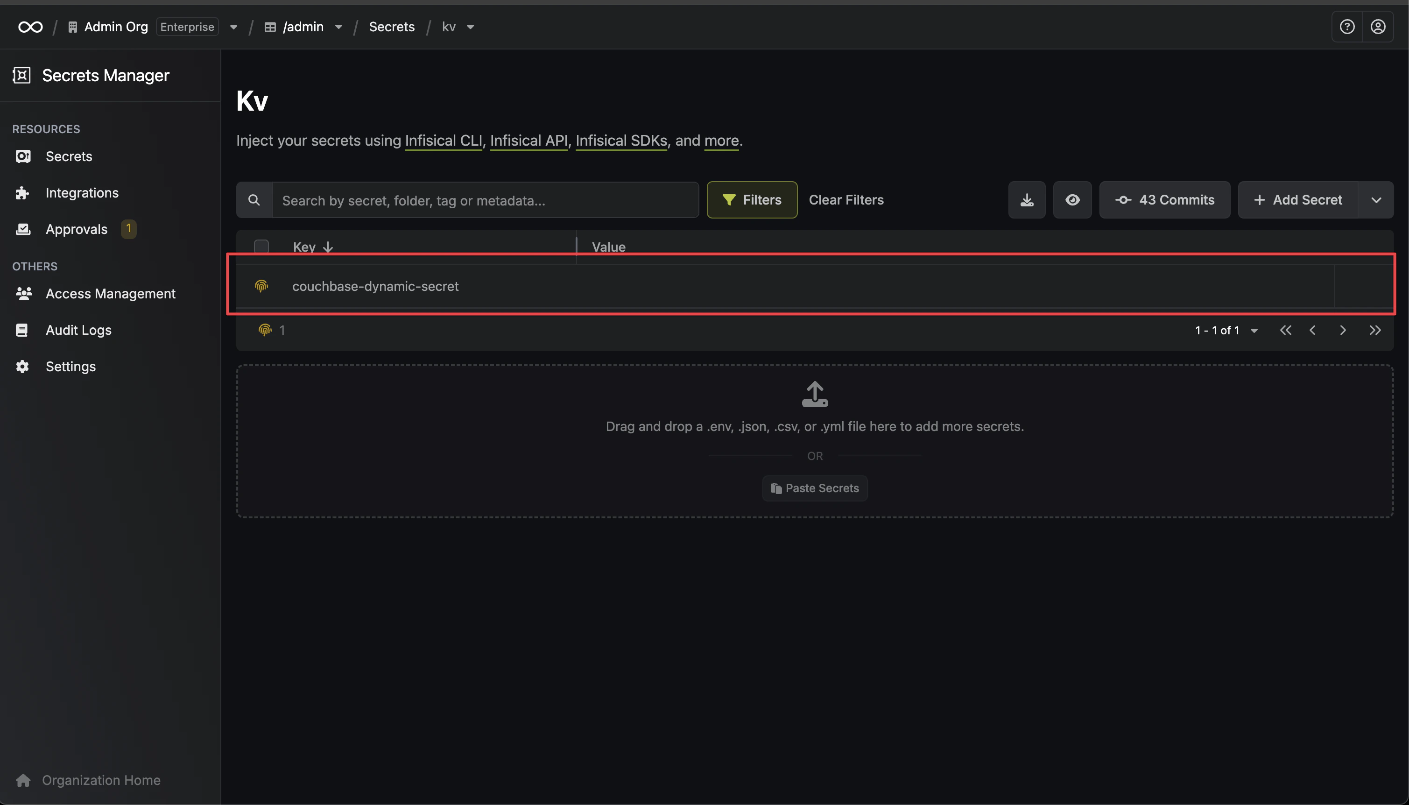Go to the last page of results
Viewport: 1409px width, 805px height.
click(1375, 330)
